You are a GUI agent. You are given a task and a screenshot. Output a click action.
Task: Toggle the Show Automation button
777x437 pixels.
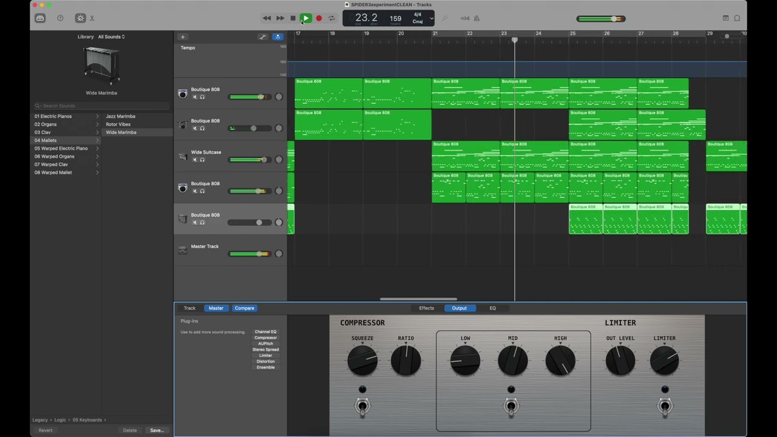[x=263, y=37]
